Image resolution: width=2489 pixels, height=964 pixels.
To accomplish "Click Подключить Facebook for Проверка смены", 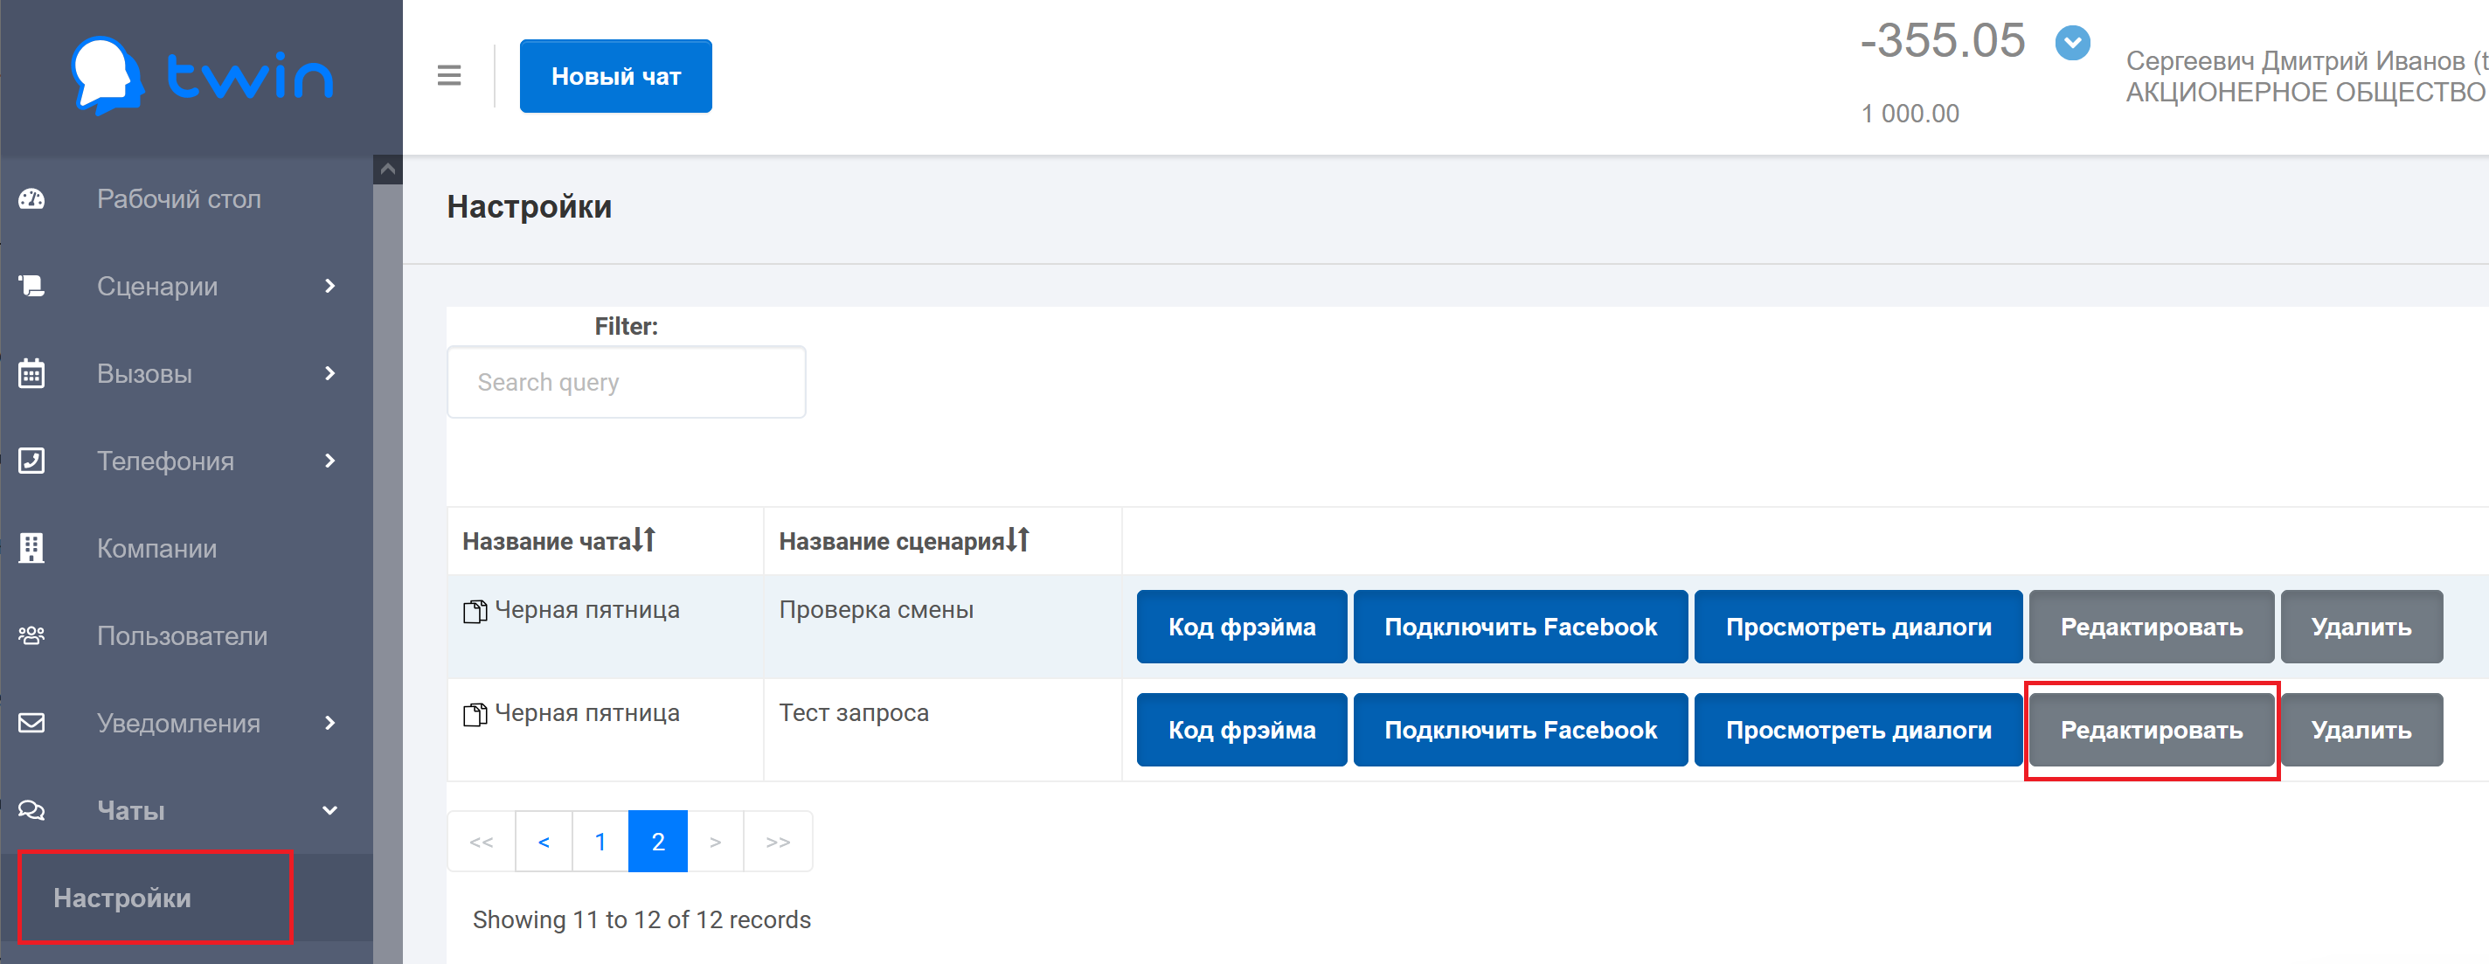I will coord(1520,627).
